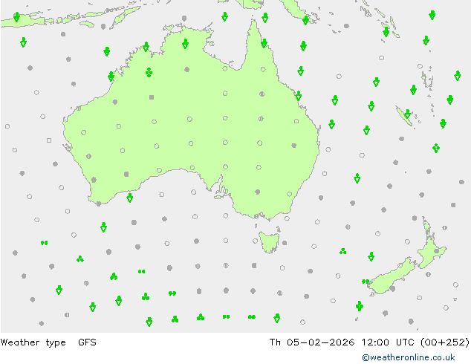471x364 pixels.
Task: Select the 'Weather type' label text
Action: tap(33, 342)
